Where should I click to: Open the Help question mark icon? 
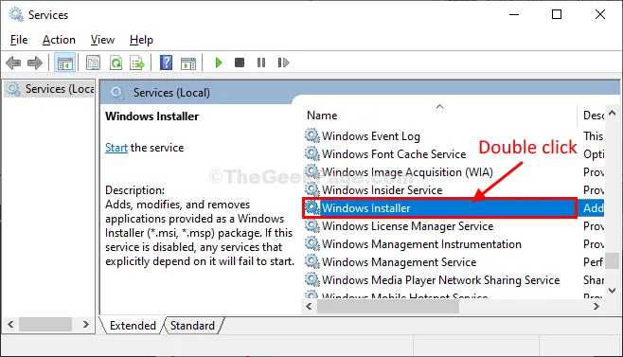click(166, 62)
